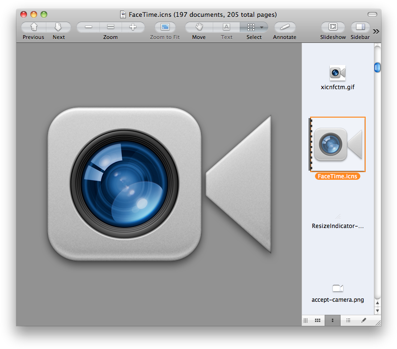Image resolution: width=397 pixels, height=349 pixels.
Task: Select the Annotate pencil tool
Action: pos(284,27)
